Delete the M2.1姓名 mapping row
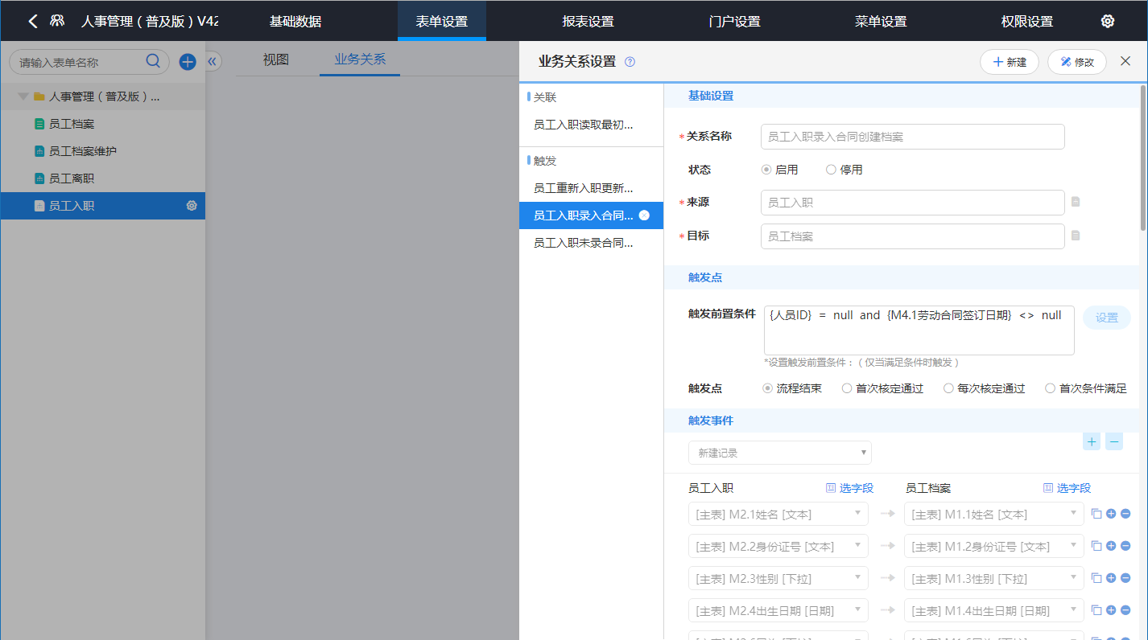This screenshot has width=1148, height=640. coord(1125,514)
